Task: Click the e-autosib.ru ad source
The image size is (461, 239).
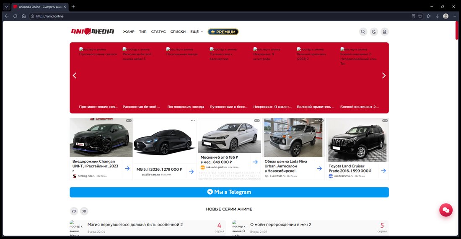Action: (277, 176)
